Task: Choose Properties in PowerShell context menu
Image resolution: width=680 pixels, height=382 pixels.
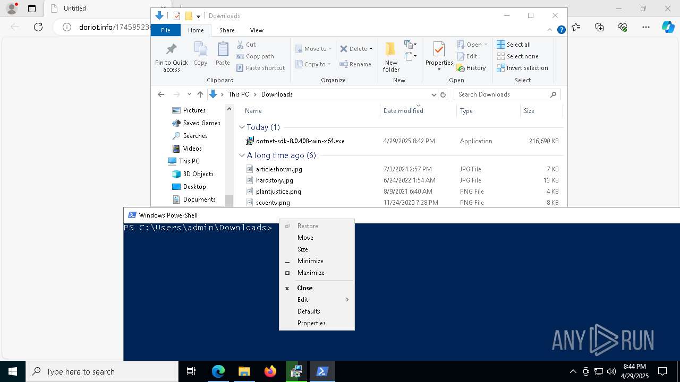Action: coord(317,323)
